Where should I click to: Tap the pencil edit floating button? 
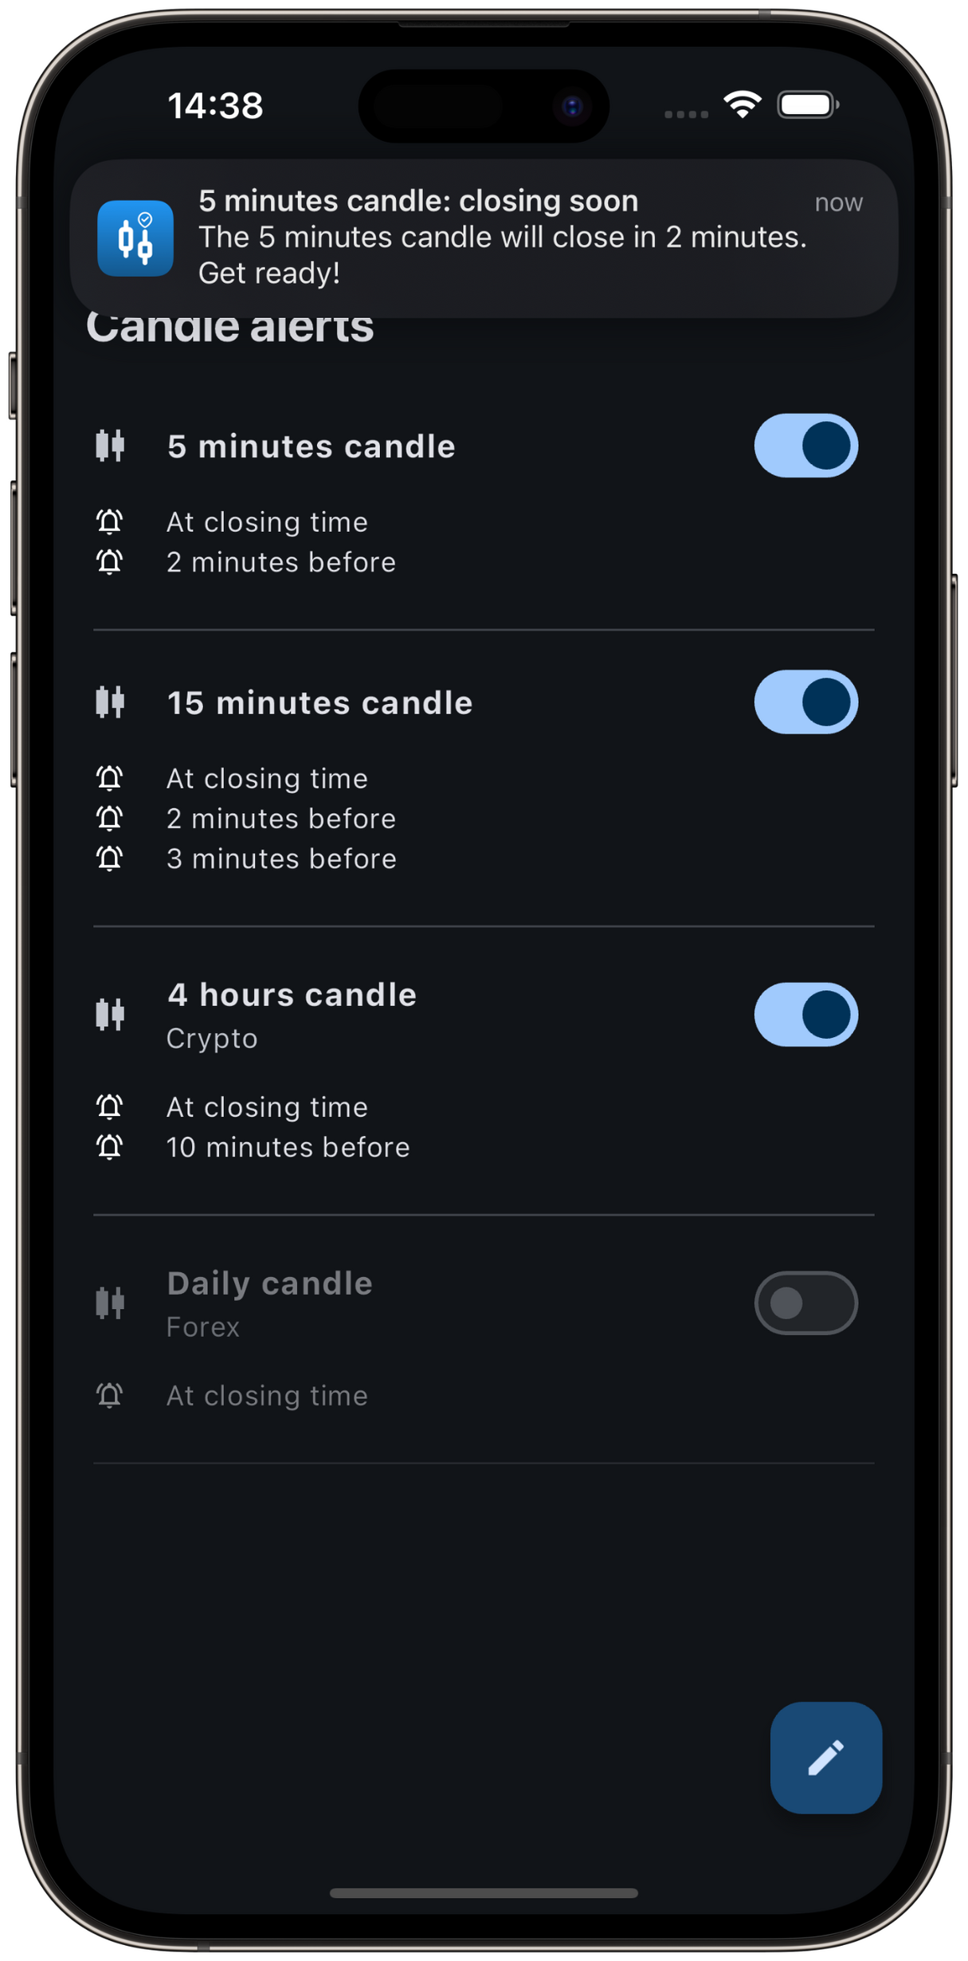coord(825,1757)
